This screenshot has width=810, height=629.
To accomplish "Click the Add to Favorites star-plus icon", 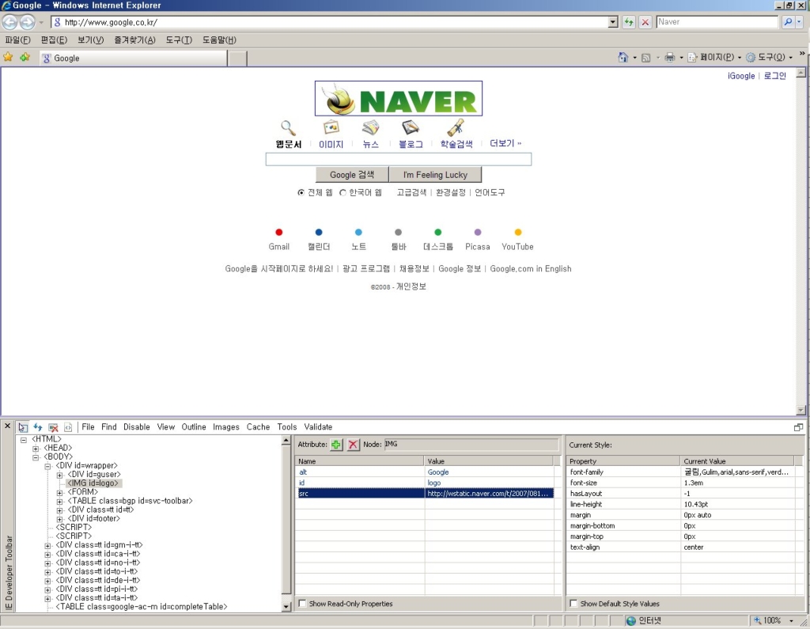I will [25, 58].
